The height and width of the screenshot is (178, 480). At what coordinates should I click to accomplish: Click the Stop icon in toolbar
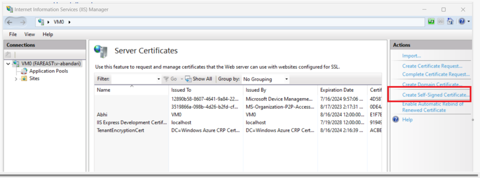pyautogui.click(x=441, y=21)
